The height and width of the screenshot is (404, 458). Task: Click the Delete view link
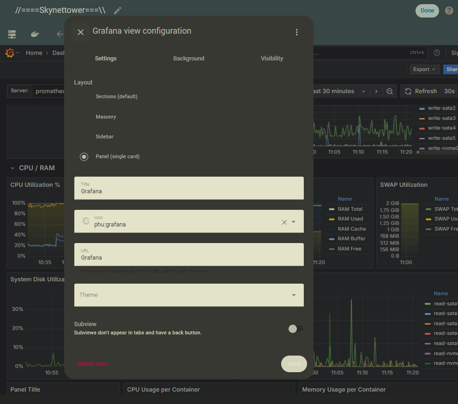[92, 364]
